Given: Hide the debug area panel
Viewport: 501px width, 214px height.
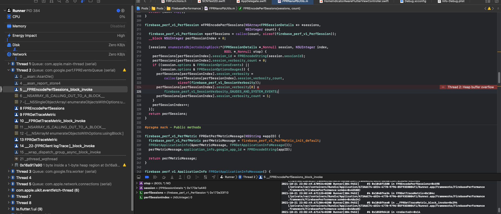Looking at the screenshot, I should (139, 177).
